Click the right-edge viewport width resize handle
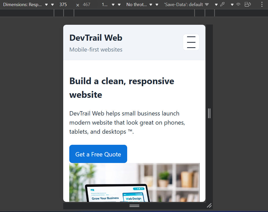Viewport: 268px width, 212px height. (209, 113)
